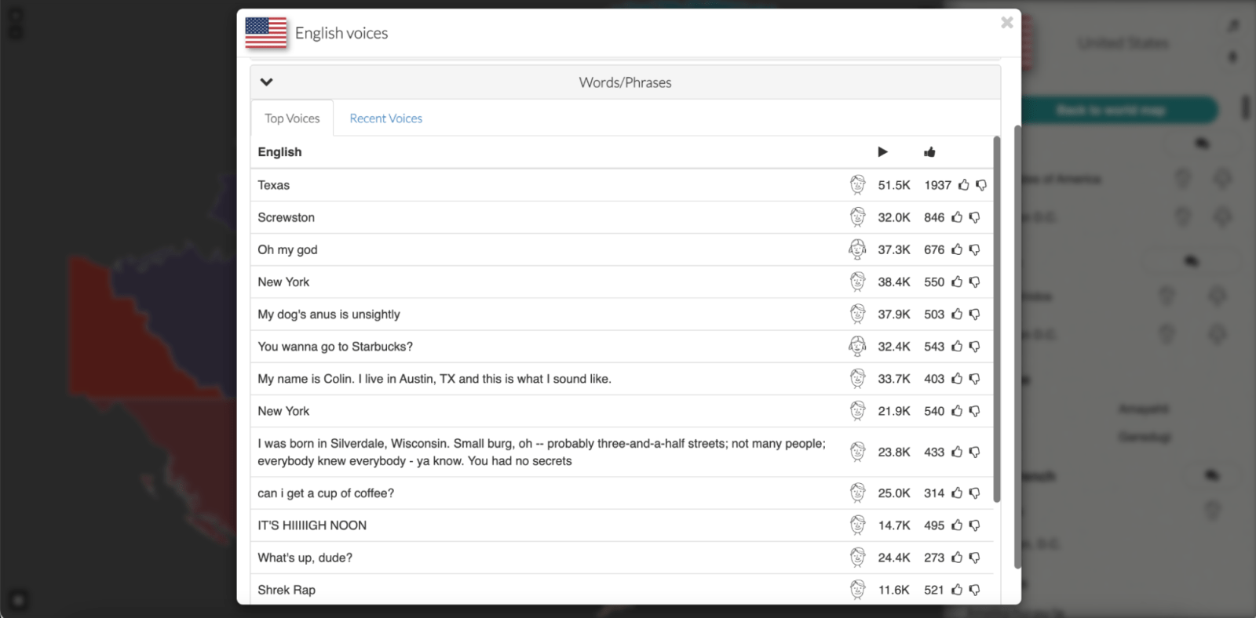Downvote the Screwston recording

point(974,217)
